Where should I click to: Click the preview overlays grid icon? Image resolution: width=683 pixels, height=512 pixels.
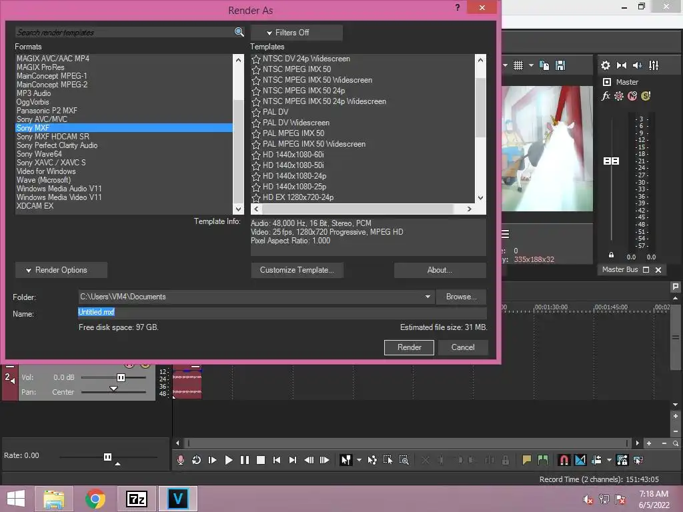pyautogui.click(x=518, y=65)
